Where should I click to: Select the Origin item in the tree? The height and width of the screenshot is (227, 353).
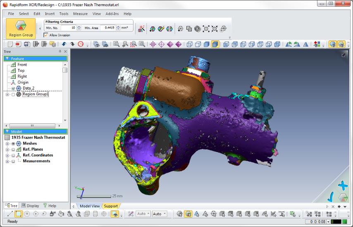click(x=23, y=83)
